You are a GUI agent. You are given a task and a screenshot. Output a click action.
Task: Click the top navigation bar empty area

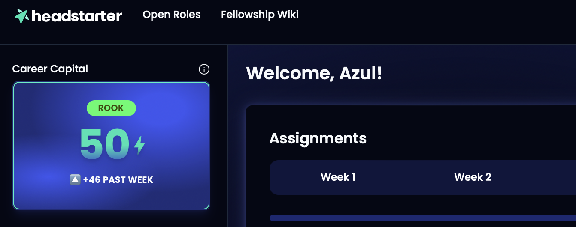[429, 21]
